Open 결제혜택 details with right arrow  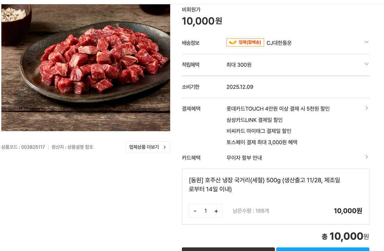coord(367,108)
